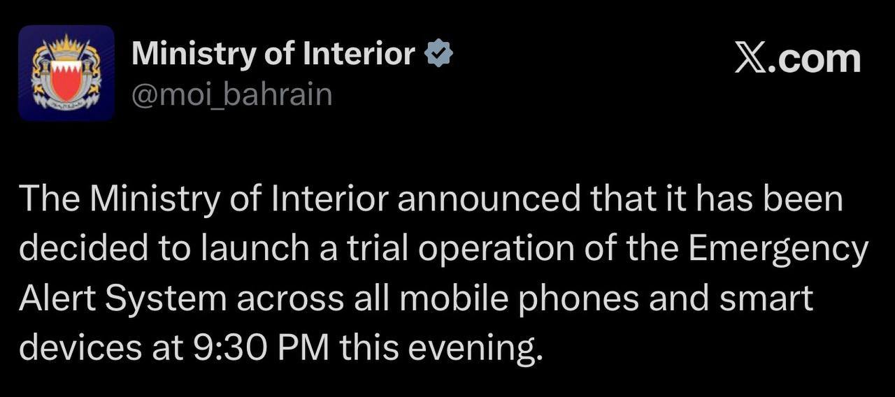The width and height of the screenshot is (895, 397).
Task: Click the word "Emergency" in the tweet
Action: tap(778, 250)
